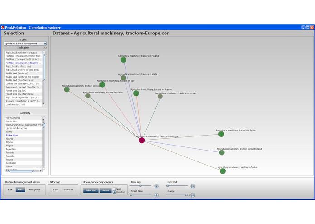Select 'Afghanistan' in Country list
This screenshot has height=224, width=315.
click(24, 136)
